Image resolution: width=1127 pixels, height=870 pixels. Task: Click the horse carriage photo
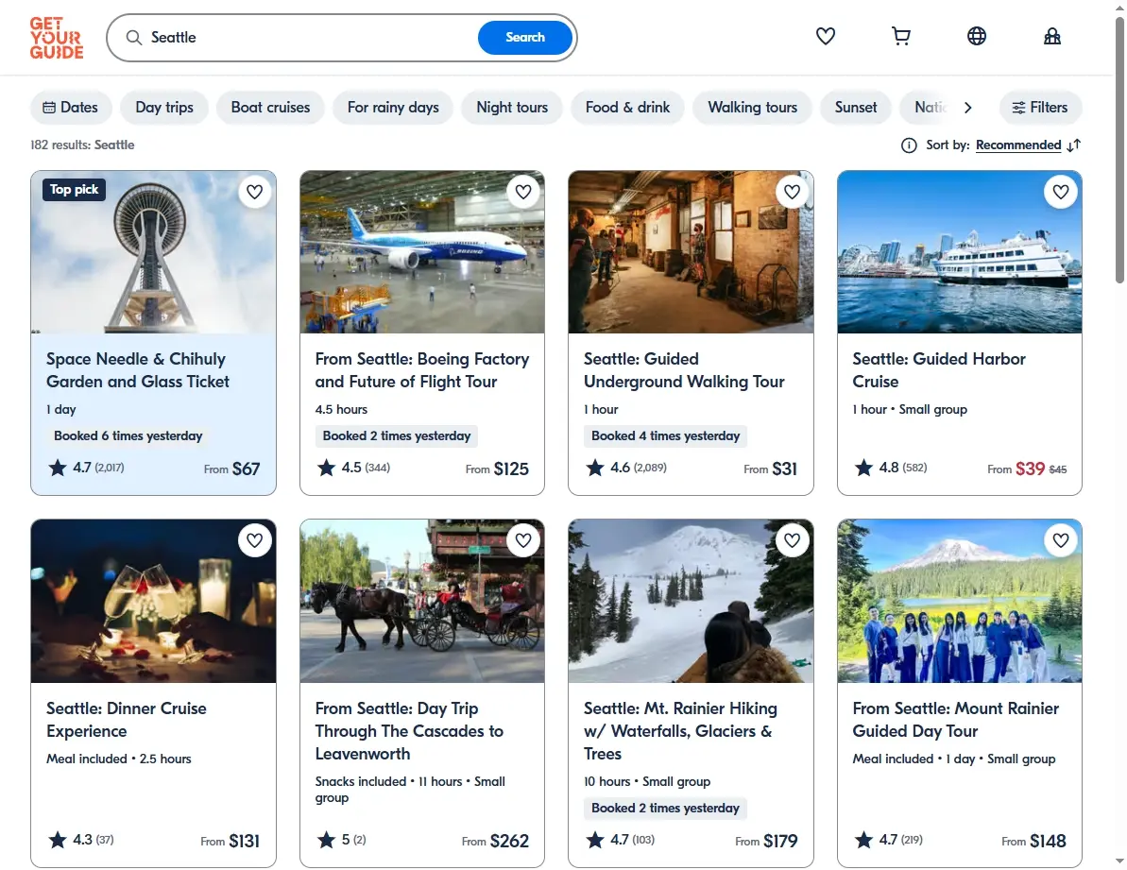coord(422,602)
